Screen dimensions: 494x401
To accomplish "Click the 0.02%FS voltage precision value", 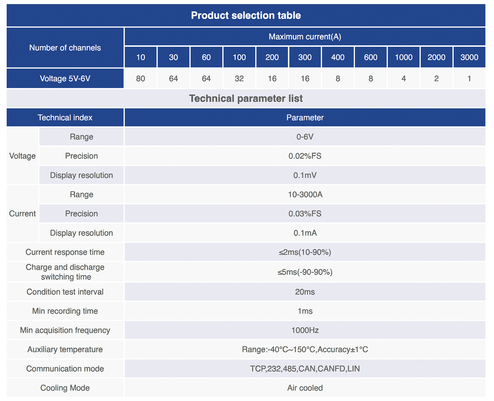I will pos(305,156).
